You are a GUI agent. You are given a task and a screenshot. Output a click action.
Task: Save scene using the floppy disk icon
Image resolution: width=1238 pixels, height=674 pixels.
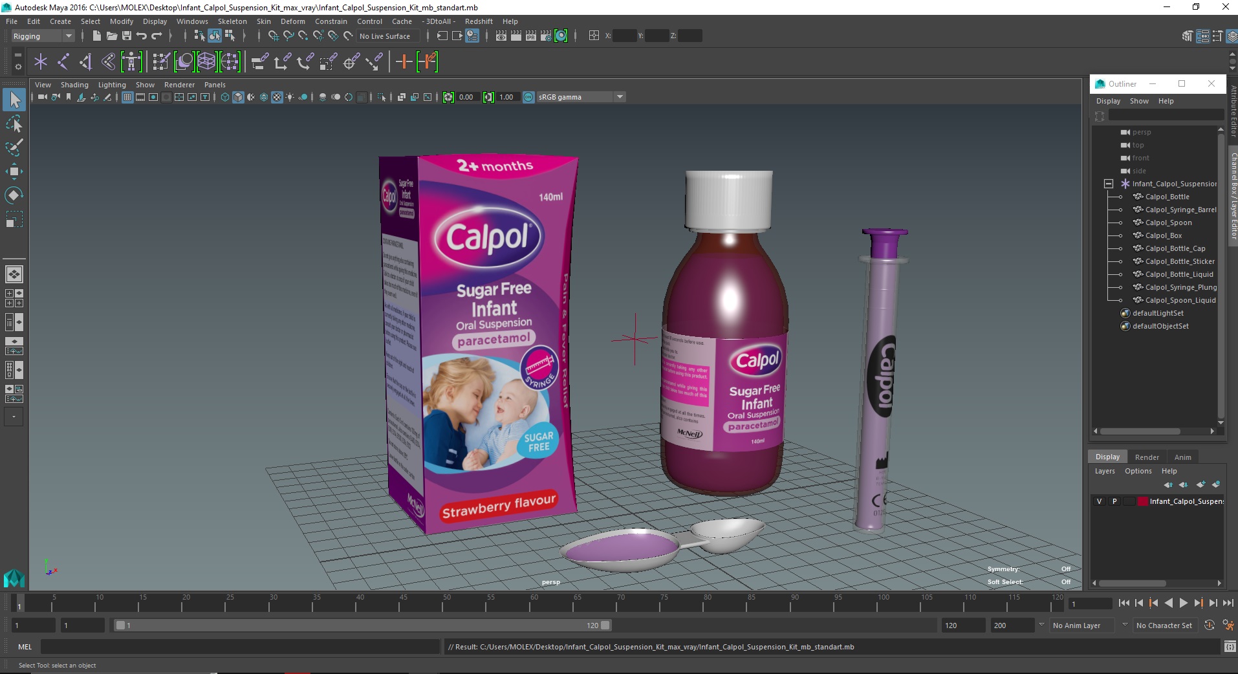point(127,36)
